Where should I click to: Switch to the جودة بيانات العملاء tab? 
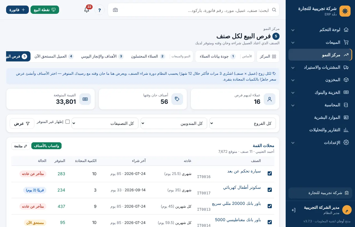coord(218,56)
